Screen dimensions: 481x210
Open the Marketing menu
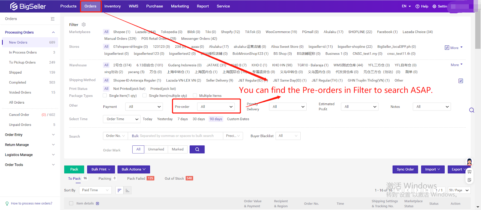[180, 6]
